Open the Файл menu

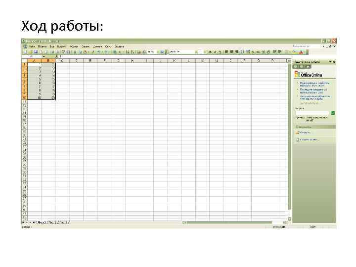pos(32,46)
